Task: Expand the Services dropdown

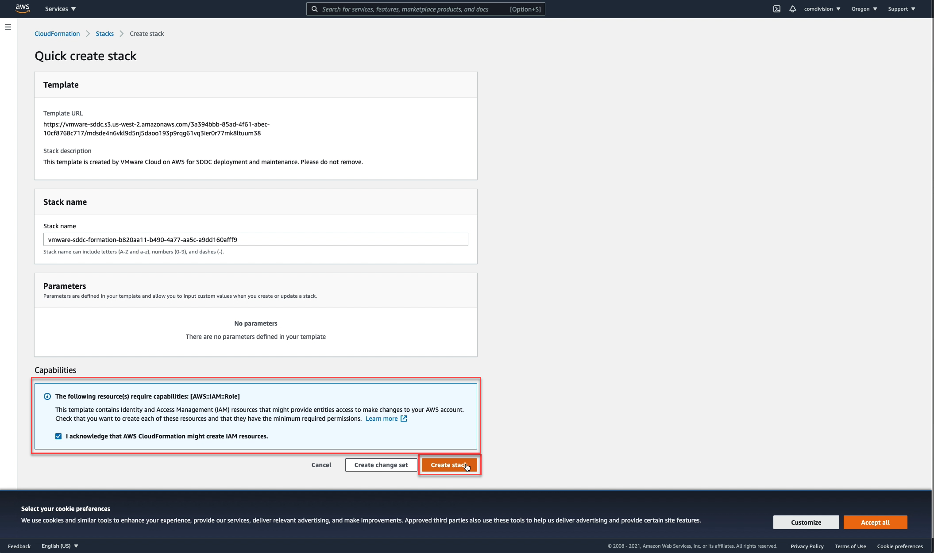Action: click(x=61, y=9)
